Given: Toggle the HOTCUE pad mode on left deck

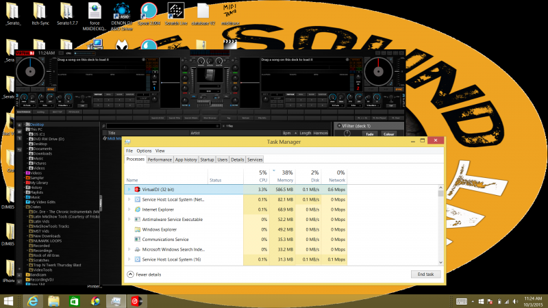Looking at the screenshot, I should tap(98, 94).
